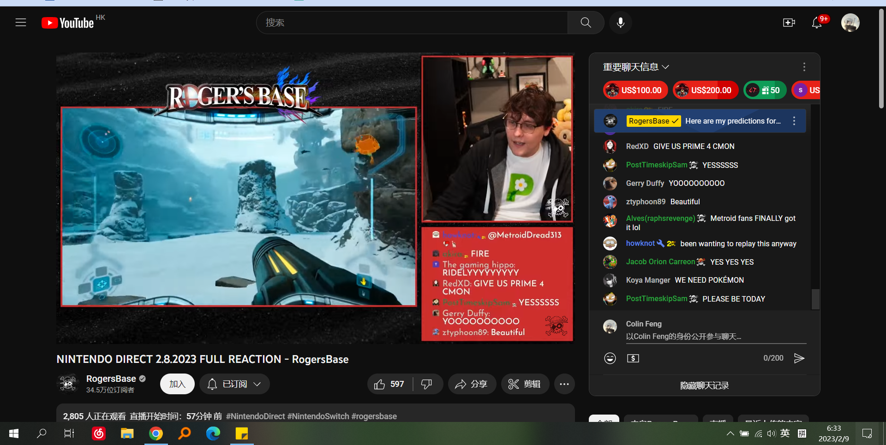Image resolution: width=886 pixels, height=445 pixels.
Task: Open notifications bell with 9+ badge
Action: coord(817,23)
